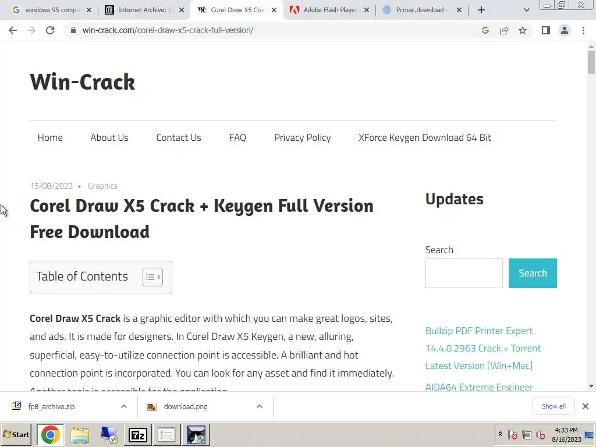Open the FAQ menu item
The width and height of the screenshot is (596, 447).
[x=237, y=137]
